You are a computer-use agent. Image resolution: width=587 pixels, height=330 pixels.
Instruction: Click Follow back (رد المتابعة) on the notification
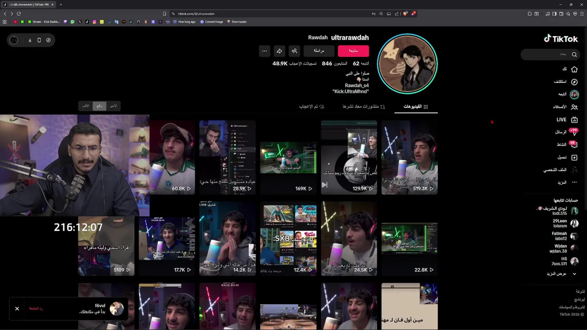pyautogui.click(x=36, y=308)
